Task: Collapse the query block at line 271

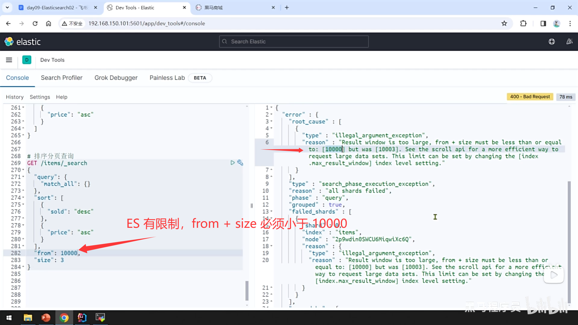Action: 23,177
